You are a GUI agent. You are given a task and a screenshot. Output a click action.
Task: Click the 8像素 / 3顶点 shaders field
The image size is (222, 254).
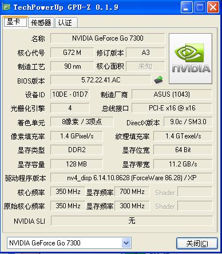[x=82, y=122]
